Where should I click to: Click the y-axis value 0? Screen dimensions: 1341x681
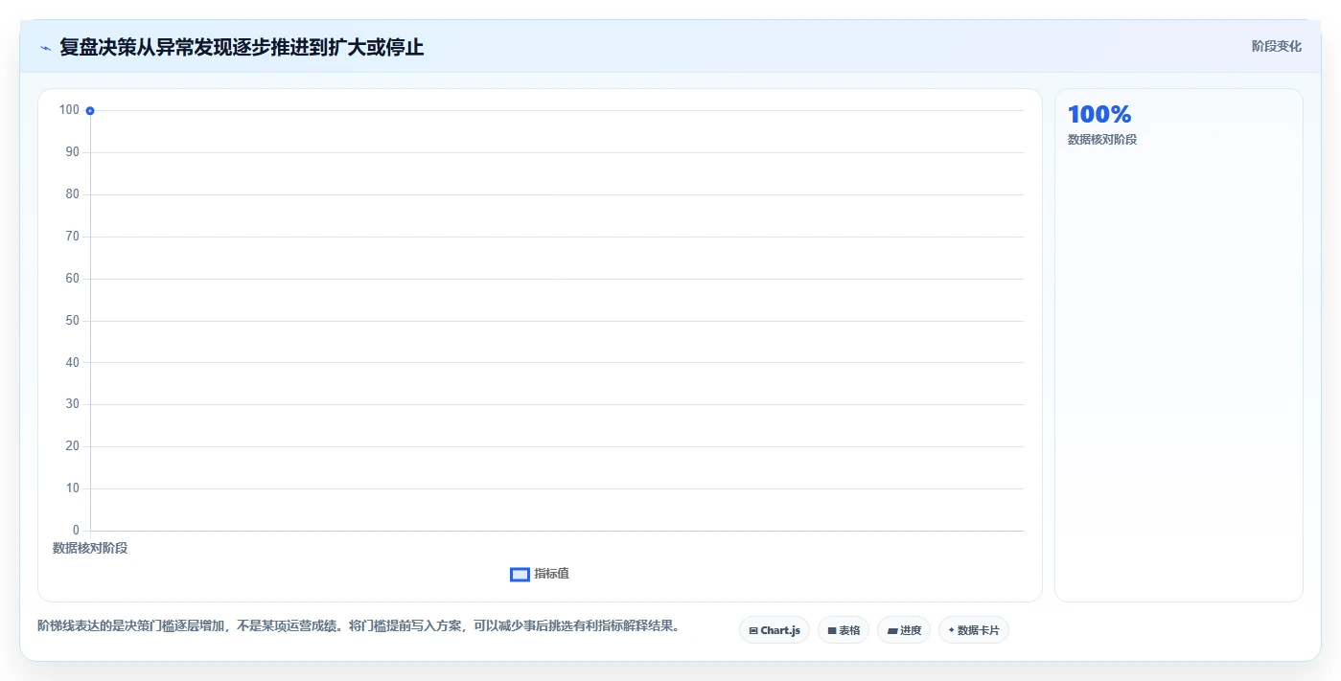click(x=76, y=531)
